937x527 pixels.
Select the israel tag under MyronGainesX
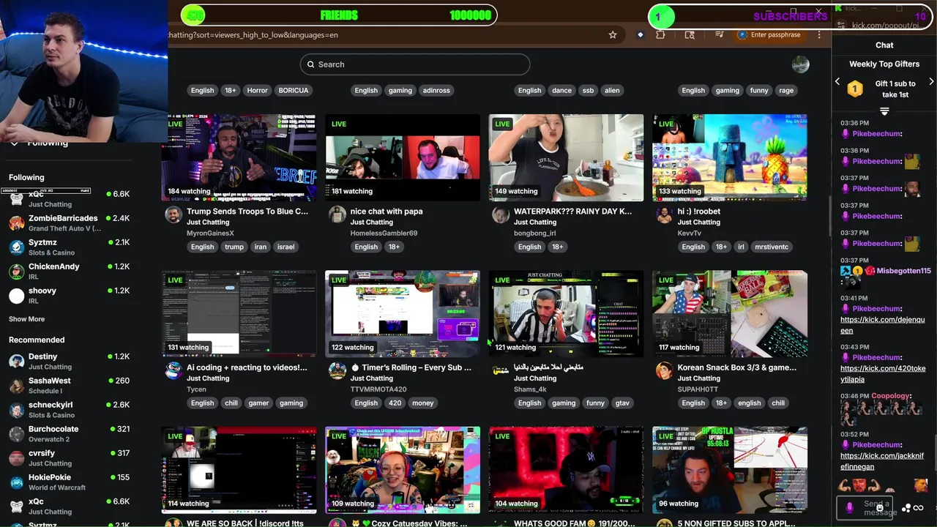click(286, 247)
